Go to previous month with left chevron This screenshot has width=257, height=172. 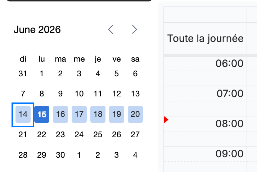click(111, 29)
